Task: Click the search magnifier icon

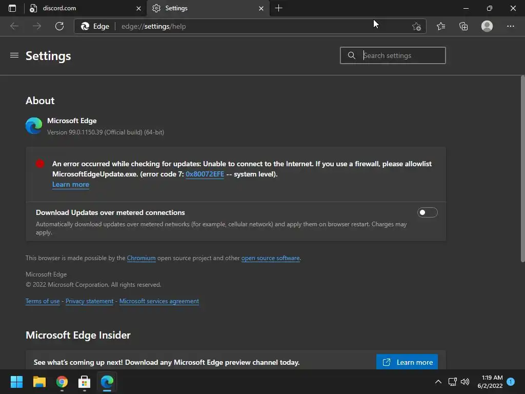Action: (x=351, y=55)
